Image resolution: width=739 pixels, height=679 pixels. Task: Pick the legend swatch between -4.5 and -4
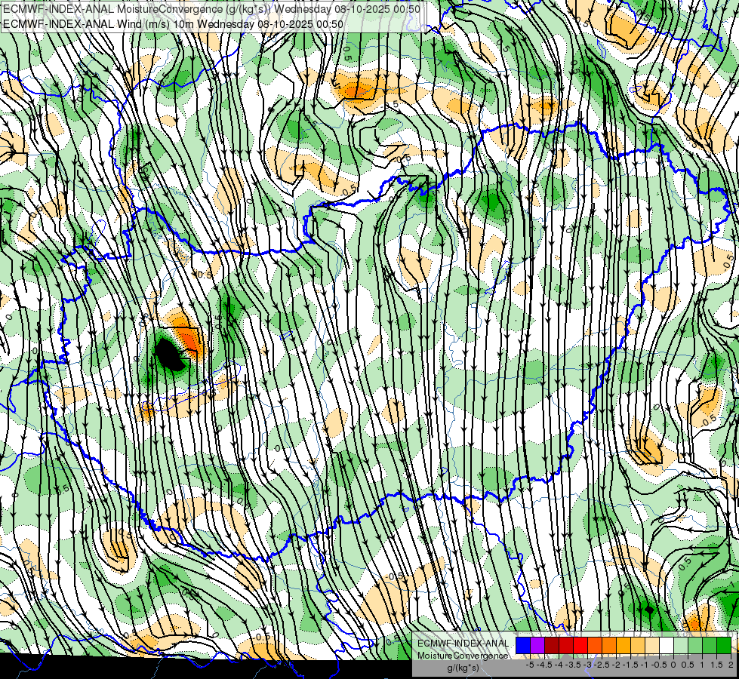pyautogui.click(x=552, y=646)
